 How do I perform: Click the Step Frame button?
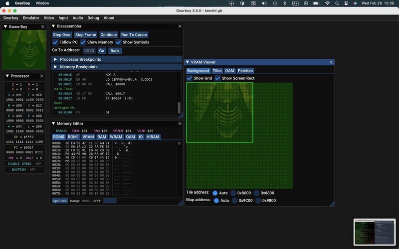click(85, 35)
